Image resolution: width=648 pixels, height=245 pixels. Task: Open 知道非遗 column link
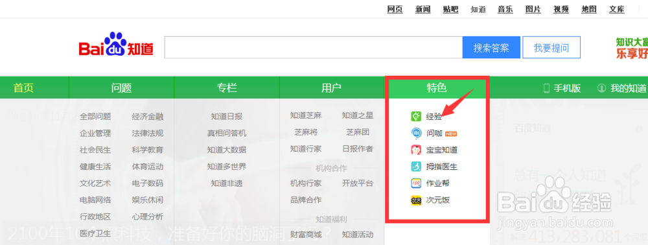coord(226,183)
